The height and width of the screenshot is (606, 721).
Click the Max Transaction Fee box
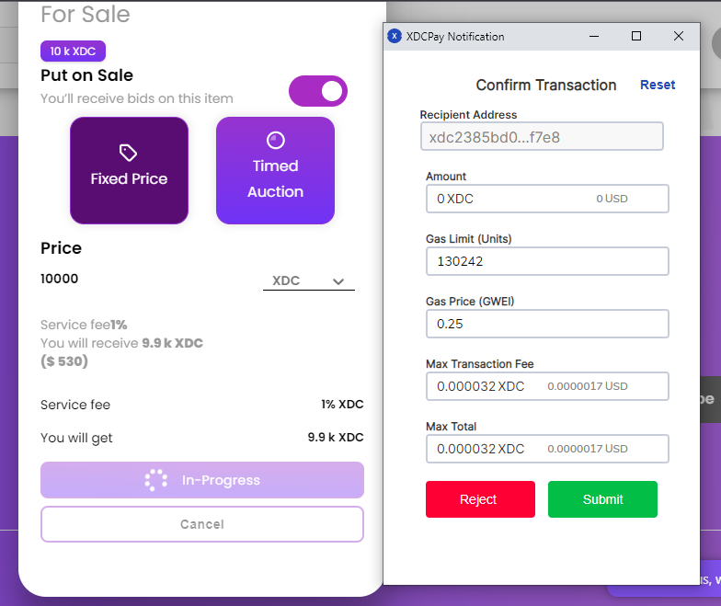[547, 386]
